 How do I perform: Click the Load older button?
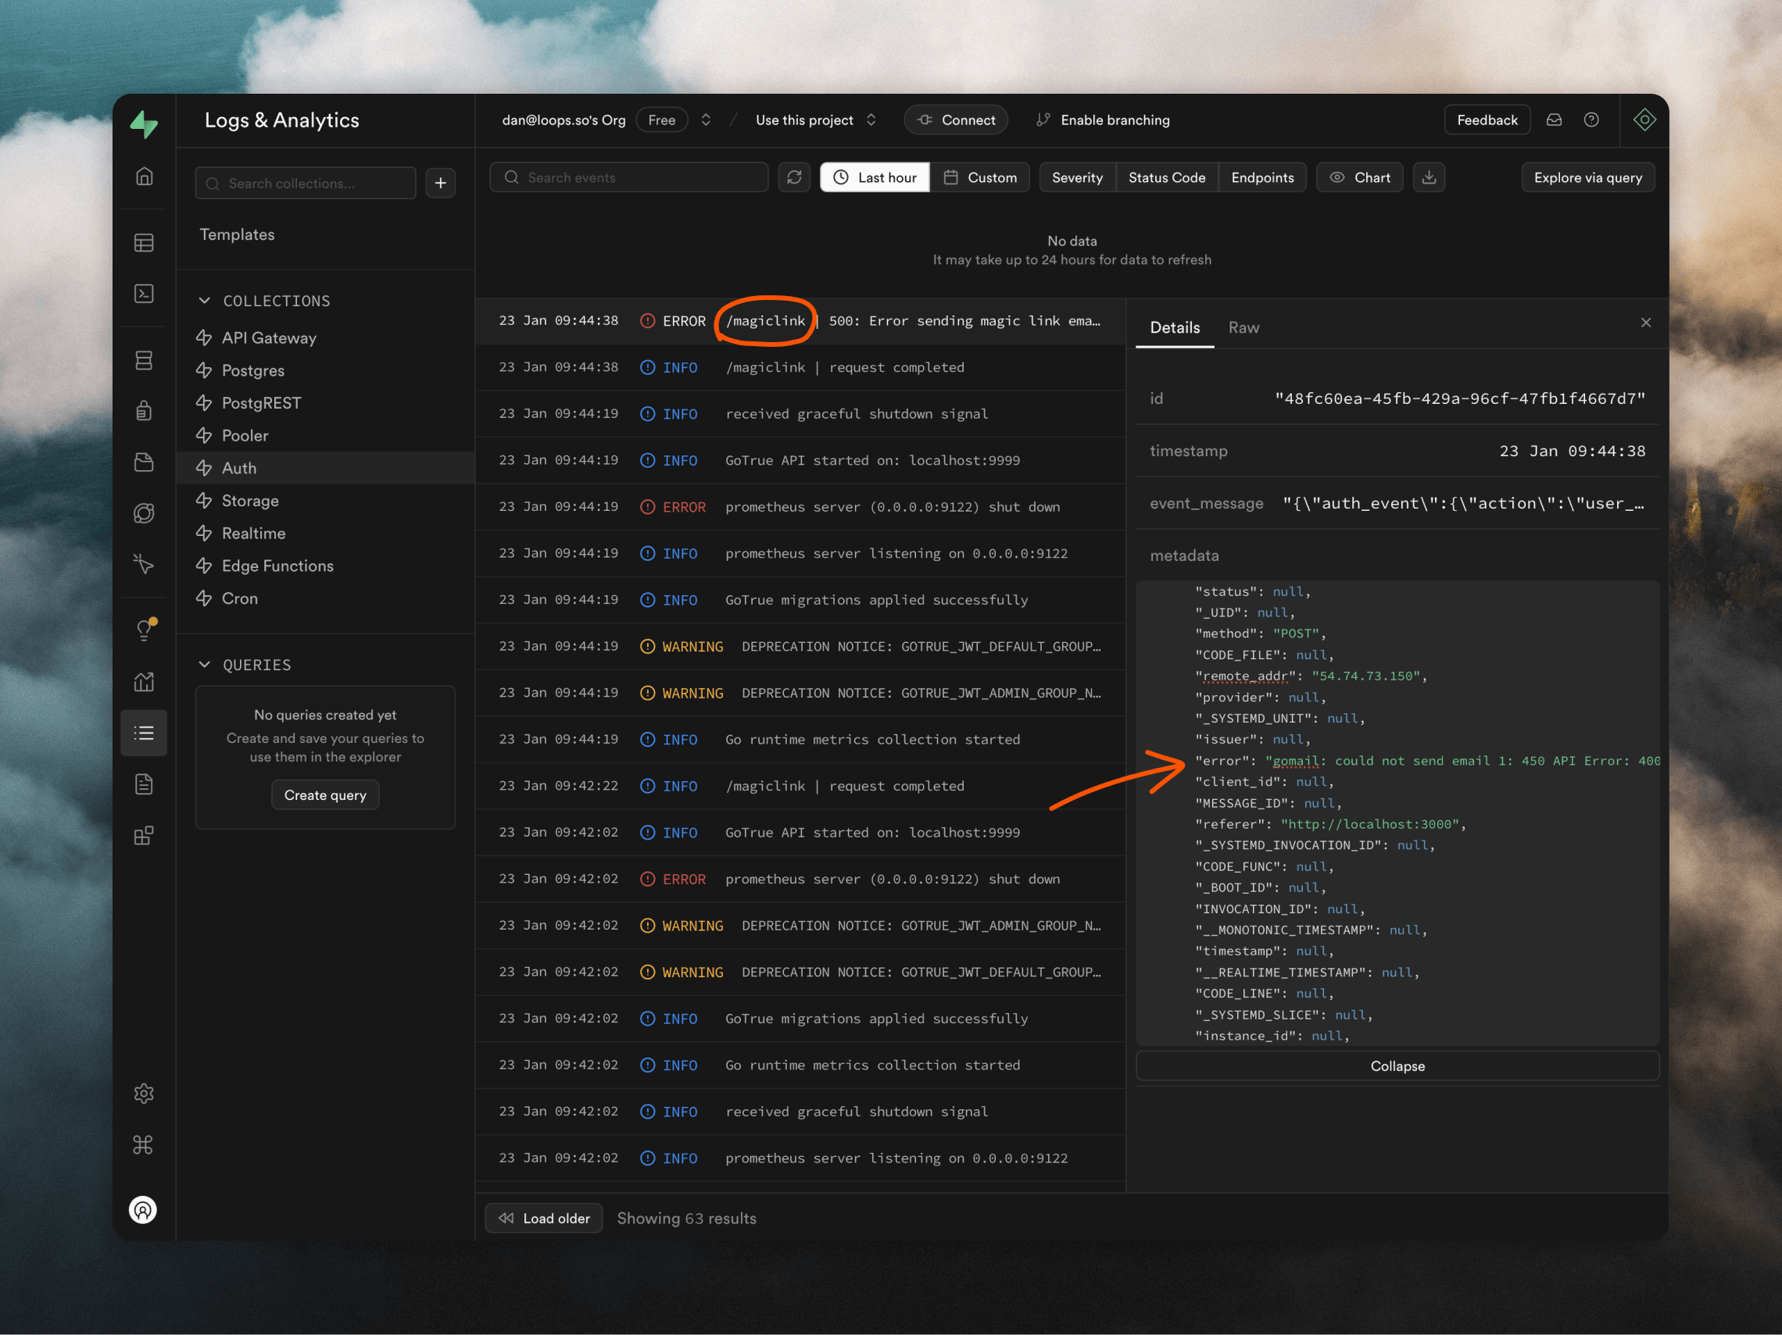pos(544,1218)
